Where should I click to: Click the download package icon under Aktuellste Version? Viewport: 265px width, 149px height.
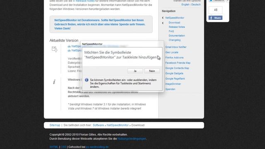pyautogui.click(x=54, y=49)
